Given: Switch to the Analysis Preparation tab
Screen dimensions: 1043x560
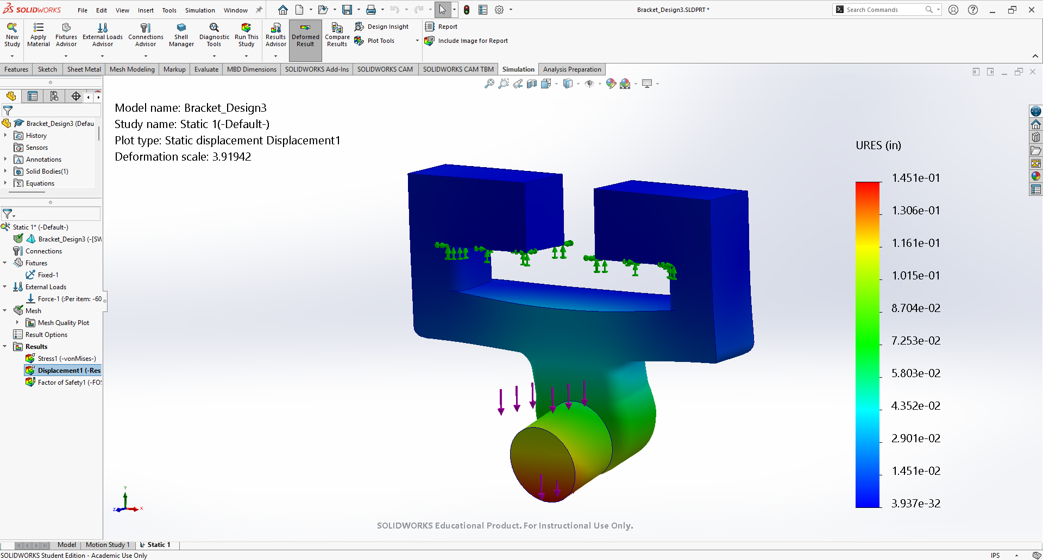Looking at the screenshot, I should tap(572, 69).
